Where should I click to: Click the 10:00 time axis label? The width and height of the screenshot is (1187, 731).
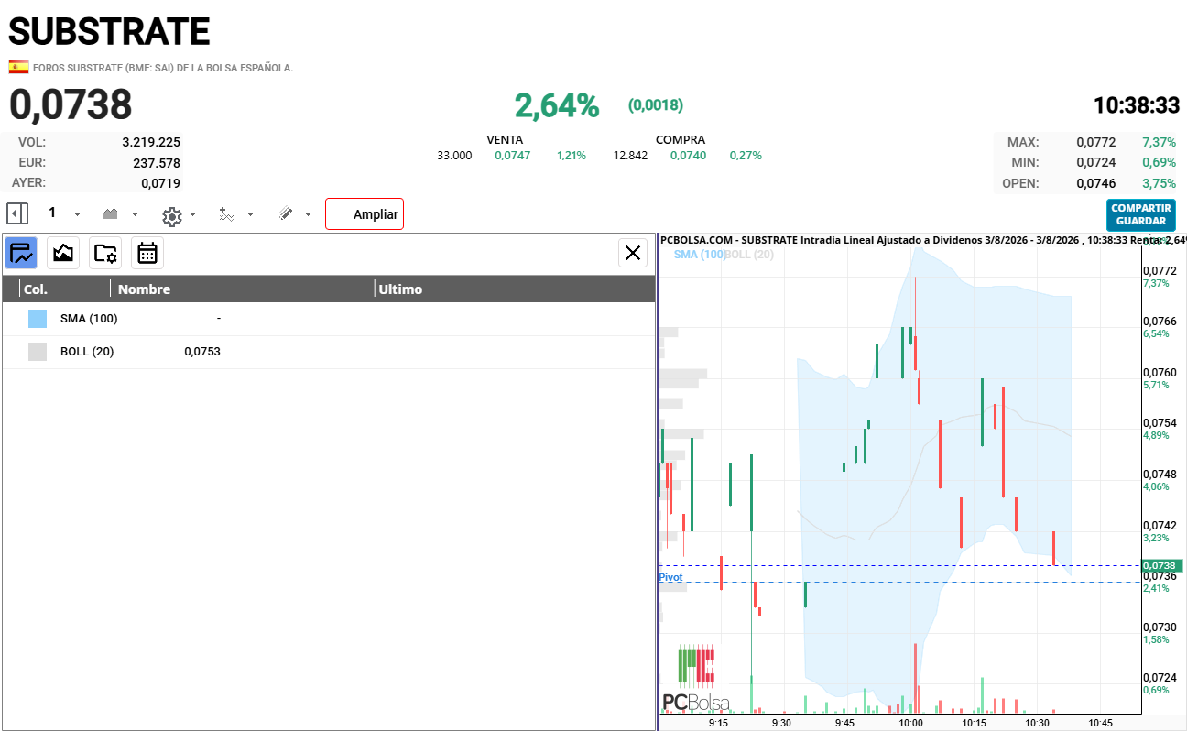[910, 723]
